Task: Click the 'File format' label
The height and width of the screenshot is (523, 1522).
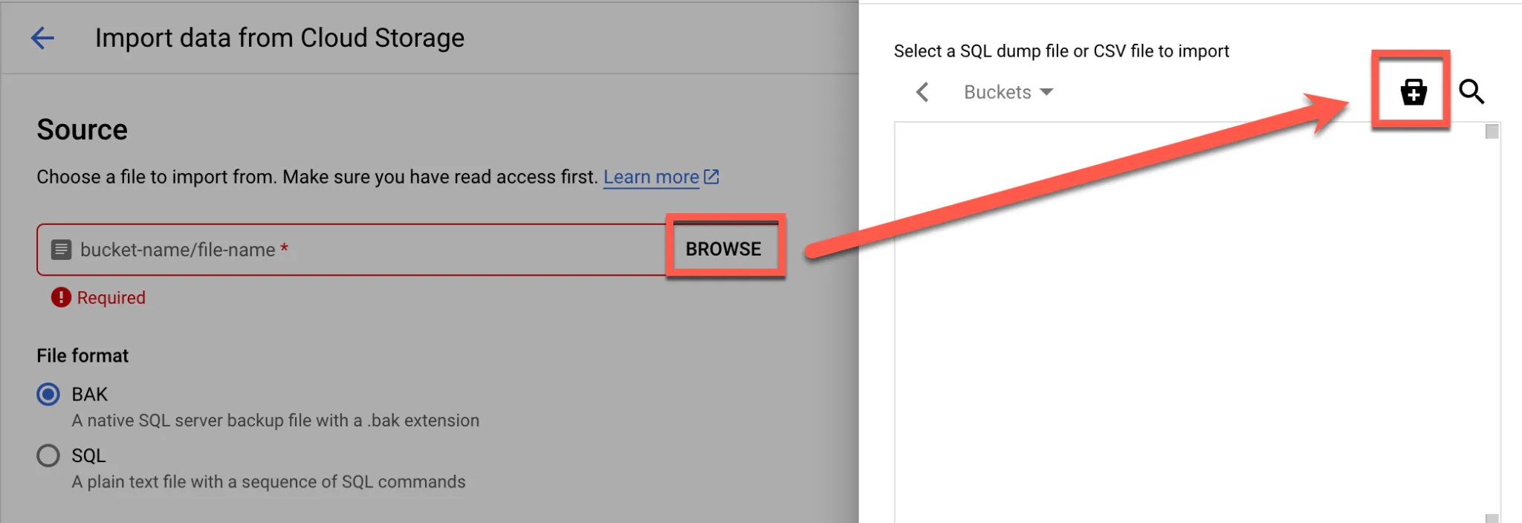Action: [x=82, y=356]
